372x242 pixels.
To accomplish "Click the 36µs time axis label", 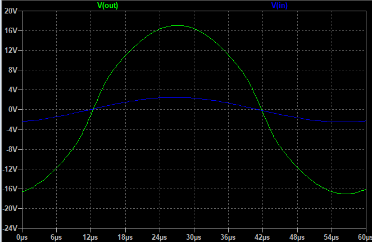I will point(228,237).
